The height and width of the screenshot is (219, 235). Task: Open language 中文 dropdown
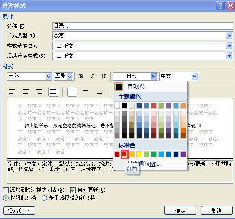[x=195, y=77]
